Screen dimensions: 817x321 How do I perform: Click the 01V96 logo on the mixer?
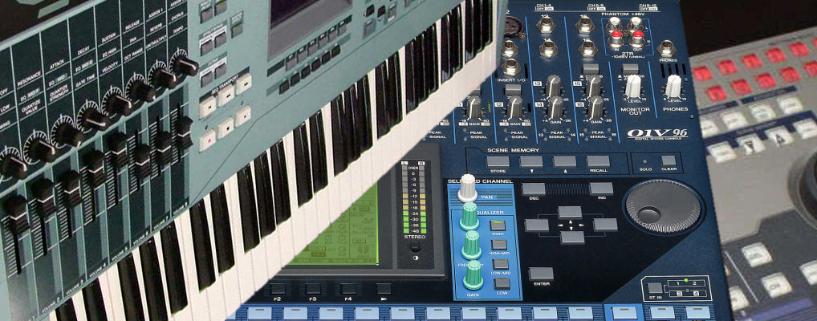[657, 133]
